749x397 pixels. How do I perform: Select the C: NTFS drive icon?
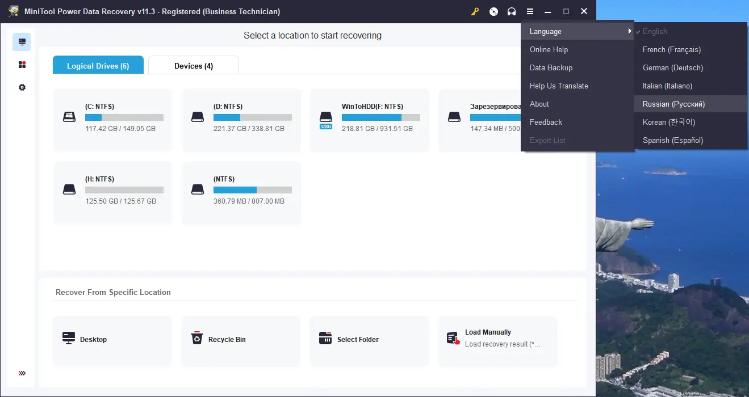69,117
